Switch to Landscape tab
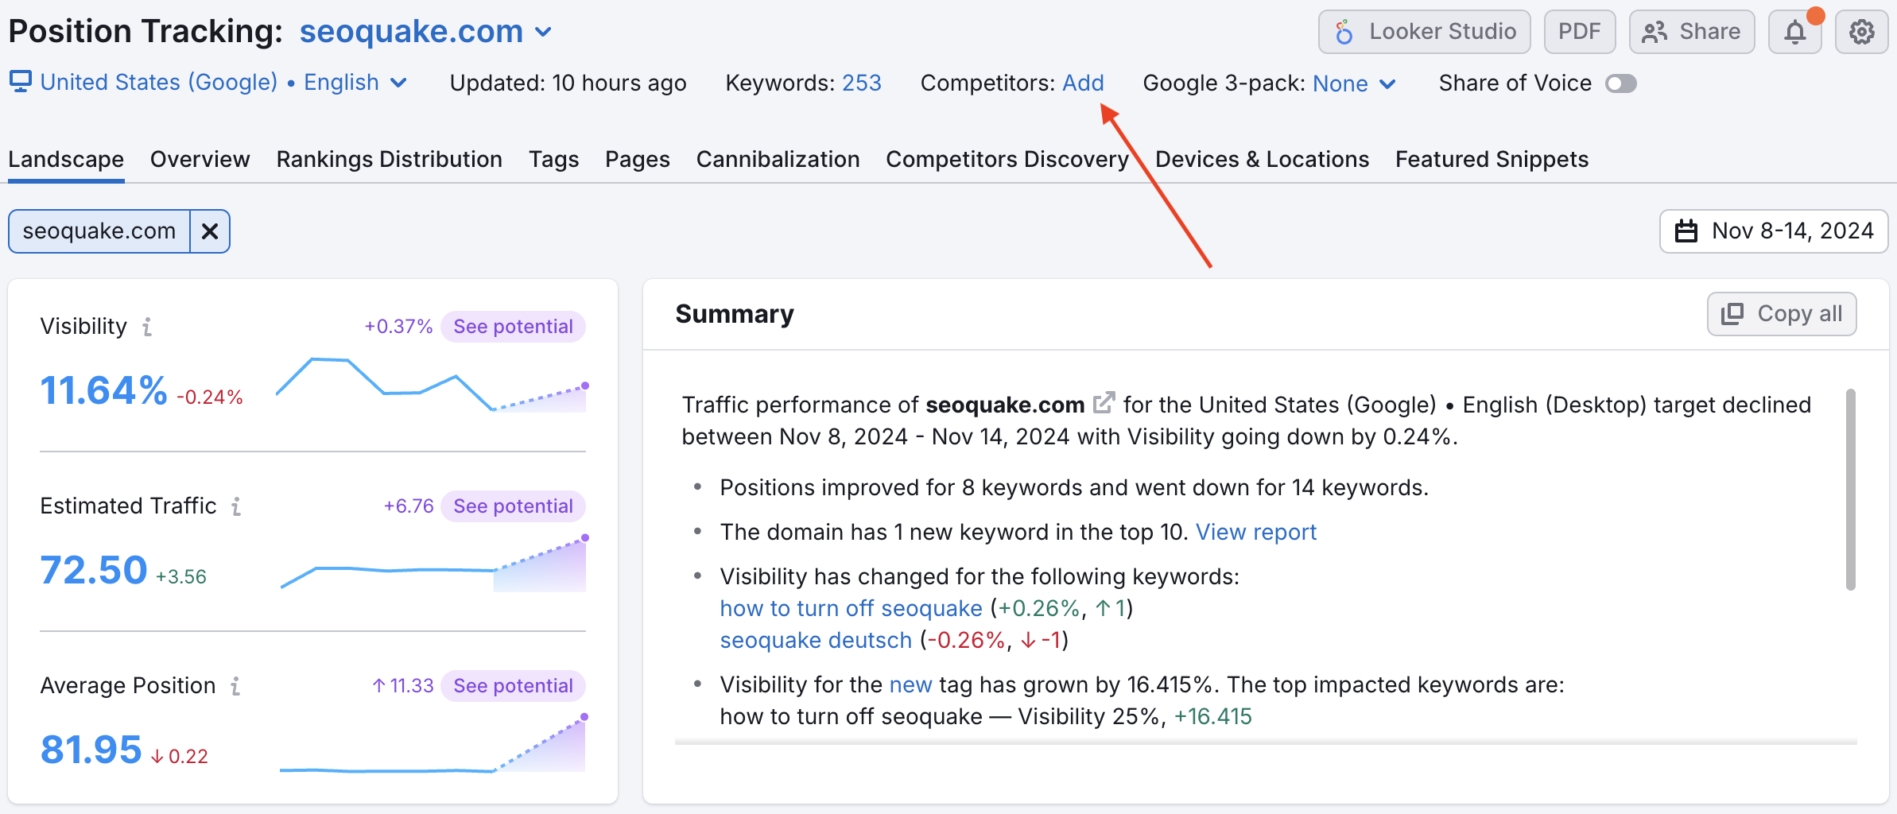The height and width of the screenshot is (814, 1897). click(x=66, y=160)
